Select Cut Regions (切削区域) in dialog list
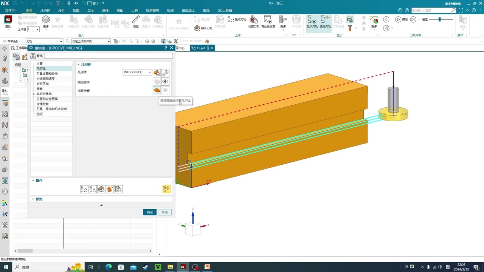The height and width of the screenshot is (272, 484). [x=42, y=84]
